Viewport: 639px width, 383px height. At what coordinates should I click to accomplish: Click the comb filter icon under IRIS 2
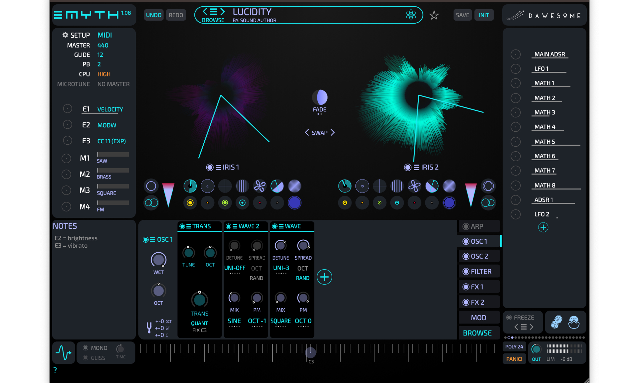[x=397, y=186]
